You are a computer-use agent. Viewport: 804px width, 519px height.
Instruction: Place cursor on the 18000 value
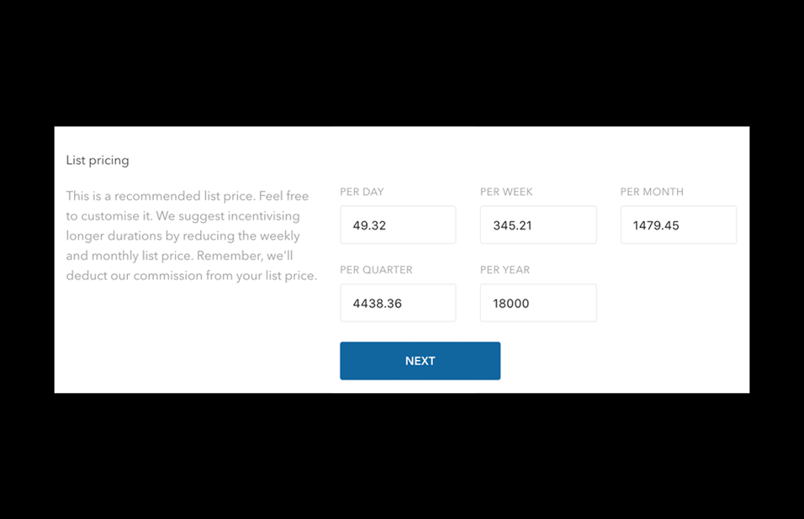511,303
